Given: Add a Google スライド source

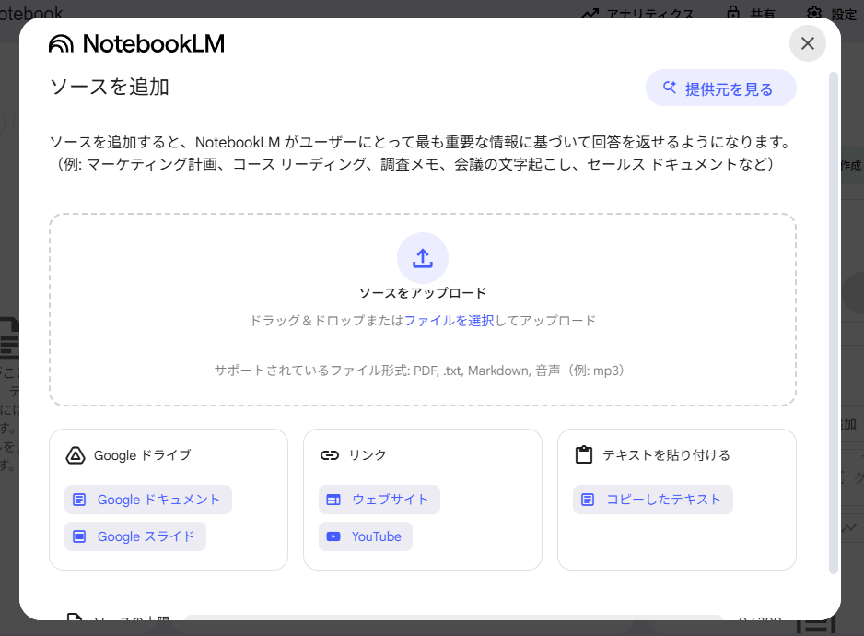Looking at the screenshot, I should click(x=135, y=536).
